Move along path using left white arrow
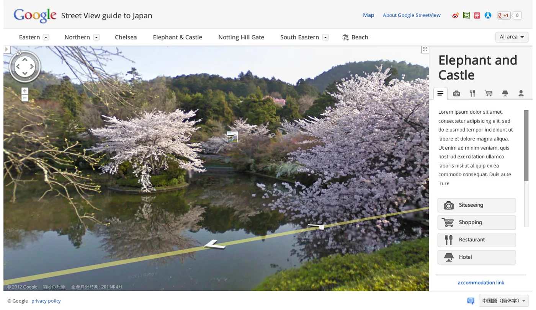The height and width of the screenshot is (310, 536). [214, 245]
